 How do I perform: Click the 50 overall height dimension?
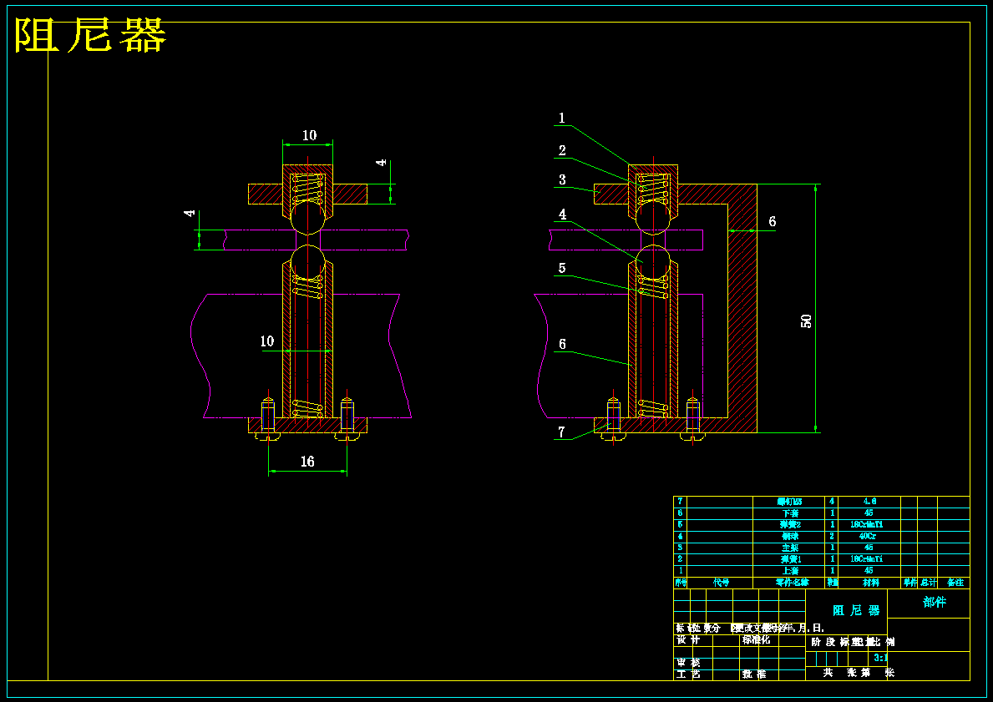coord(807,321)
